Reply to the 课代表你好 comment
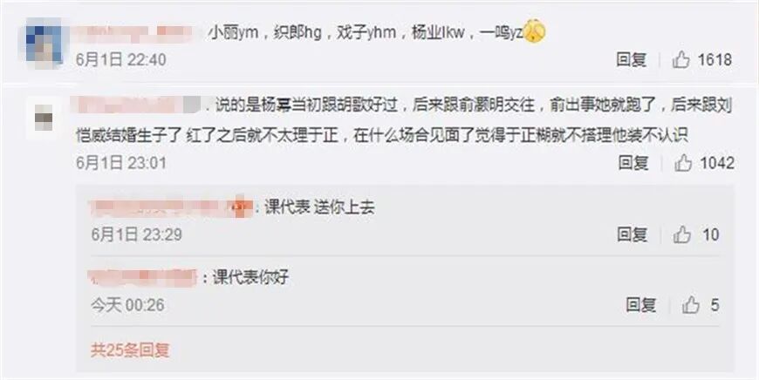Viewport: 759px width, 380px height. (641, 305)
